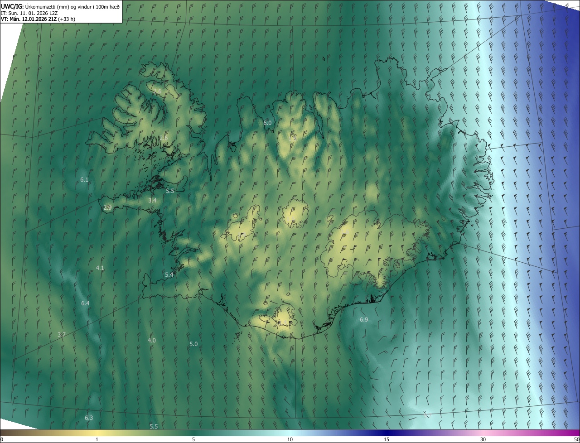The height and width of the screenshot is (443, 580).
Task: Click the 6.0 value label in north Iceland
Action: (x=267, y=123)
